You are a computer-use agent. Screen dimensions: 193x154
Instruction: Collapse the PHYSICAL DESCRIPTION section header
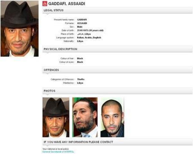point(117,49)
